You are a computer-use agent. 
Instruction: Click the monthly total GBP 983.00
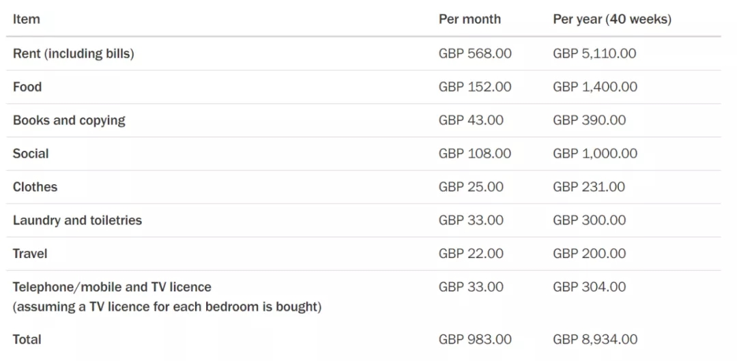click(x=475, y=339)
